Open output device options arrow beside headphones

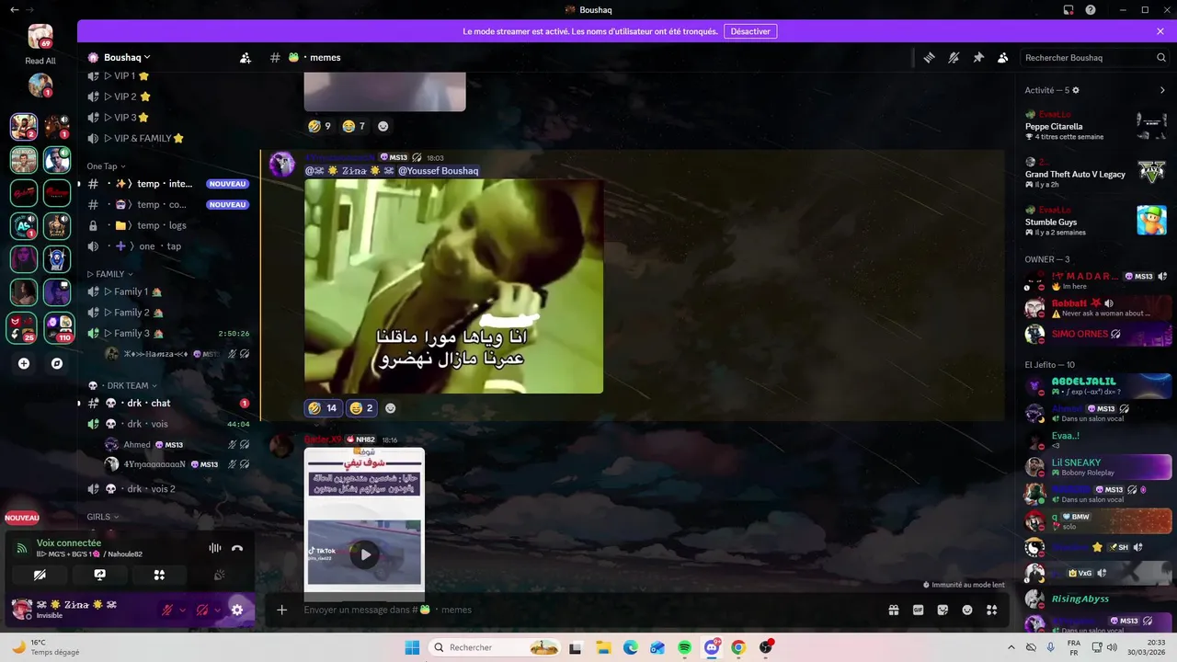coord(217,610)
